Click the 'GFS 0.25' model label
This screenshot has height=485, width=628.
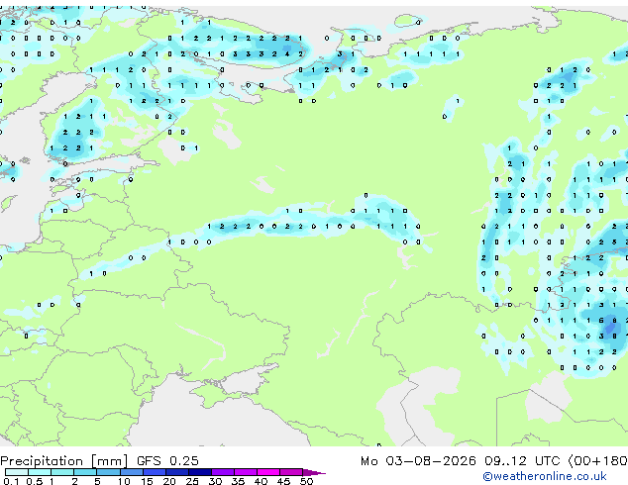tap(167, 460)
